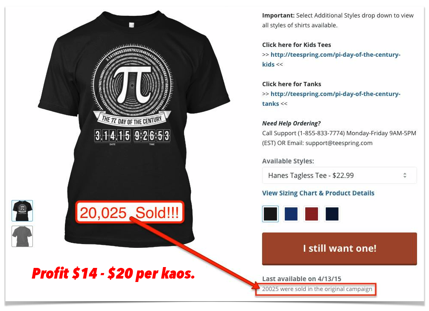Select the black shirt color swatch
Viewport: 429px width, 311px height.
270,214
